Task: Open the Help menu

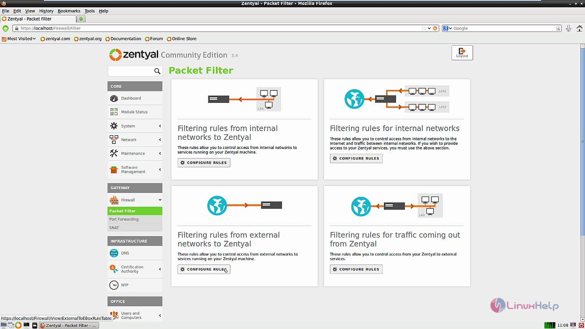Action: (x=104, y=11)
